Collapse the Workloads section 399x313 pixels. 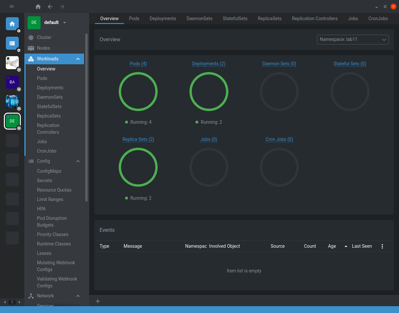coord(78,59)
